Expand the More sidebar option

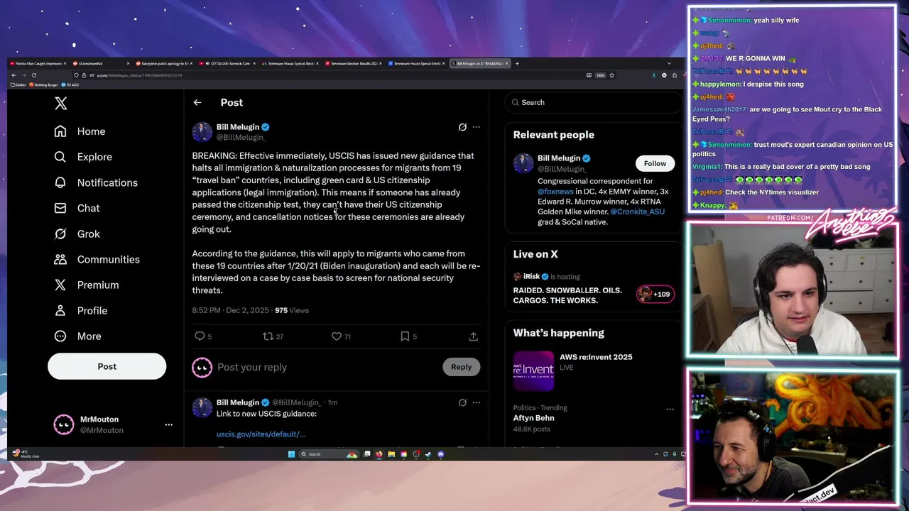tap(78, 336)
